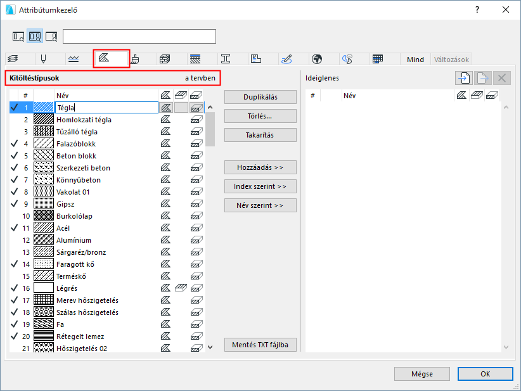
Task: Click the Homlokzati tégla pattern swatch
Action: (44, 120)
